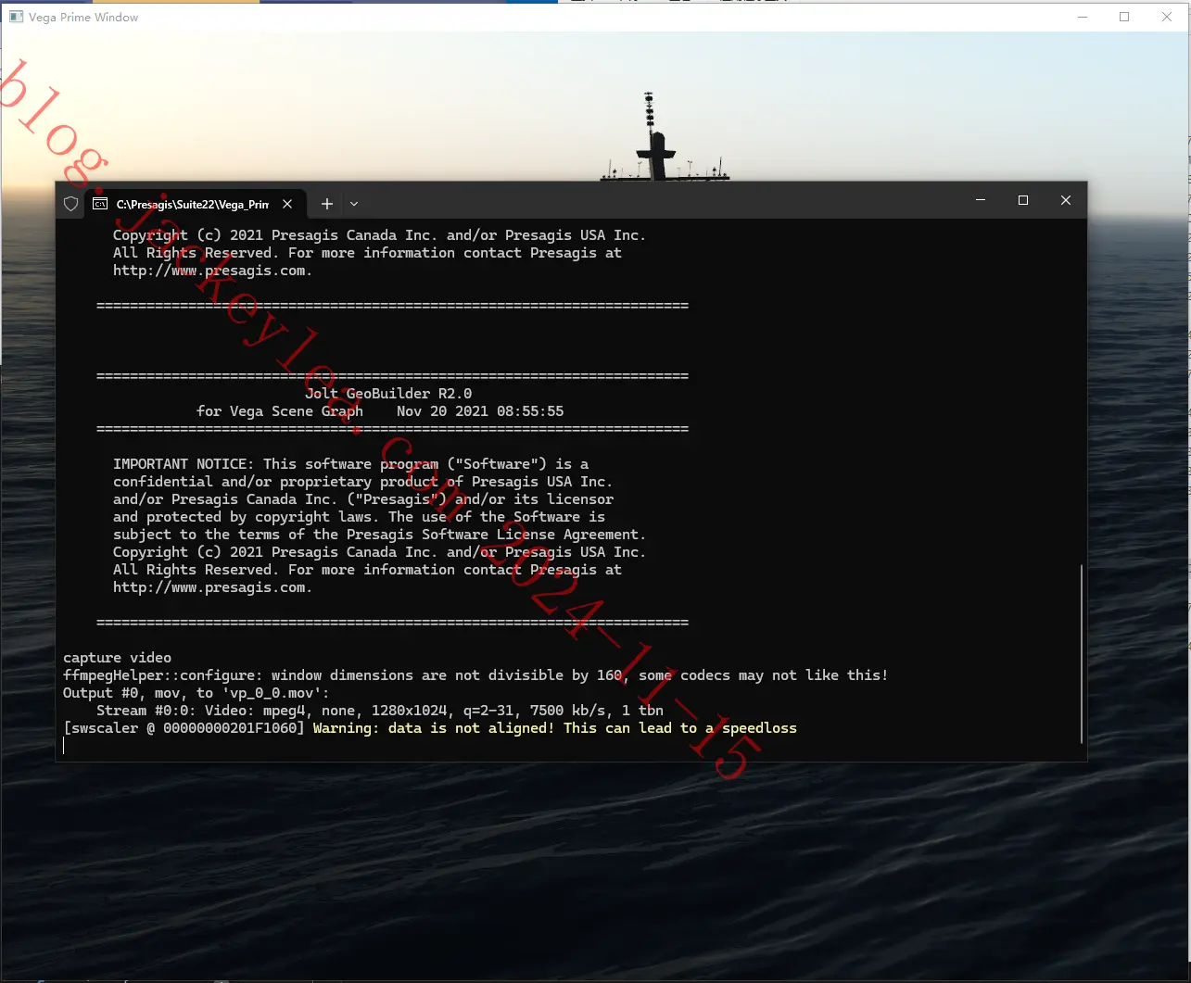Maximize the Vega Prime Window
Viewport: 1191px width, 983px height.
click(x=1124, y=17)
